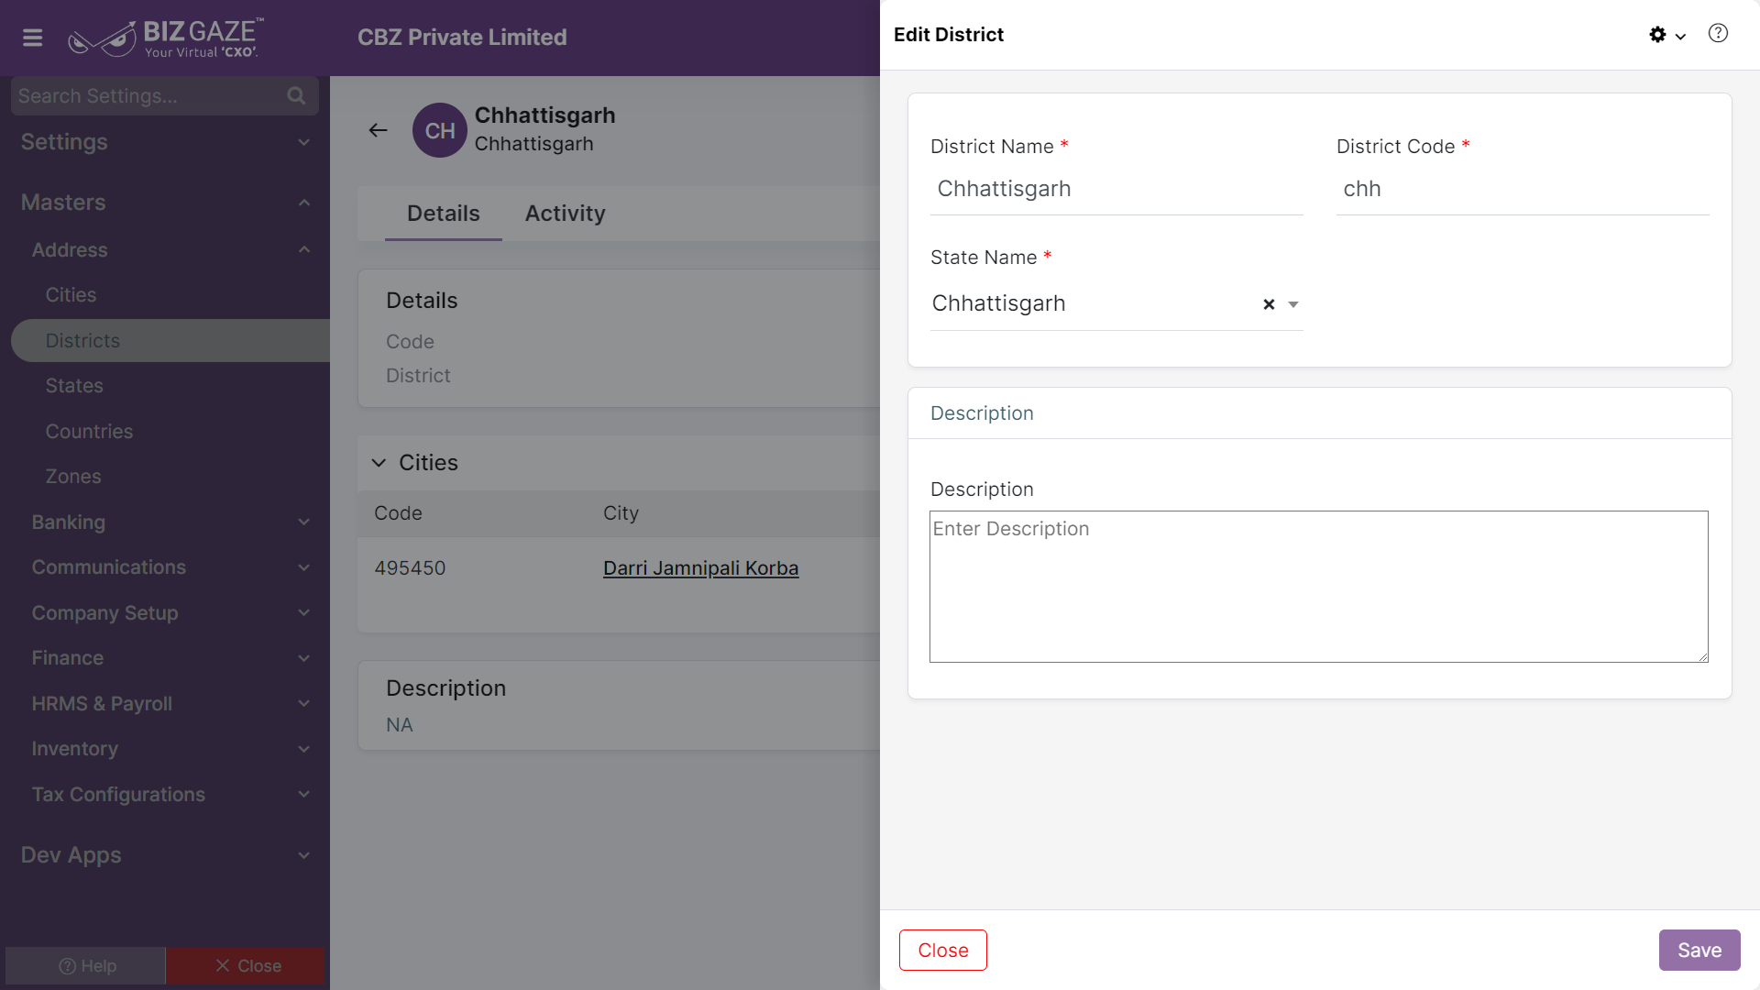Screen dimensions: 1760x990
Task: Click the Banking menu item
Action: (69, 522)
